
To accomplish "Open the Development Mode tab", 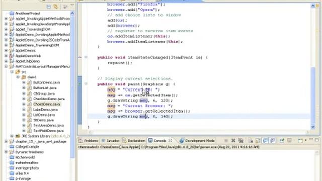I will click(197, 141).
